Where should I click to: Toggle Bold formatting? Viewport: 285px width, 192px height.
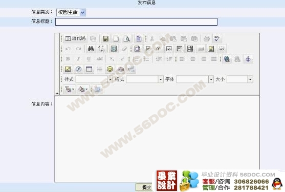coord(68,59)
